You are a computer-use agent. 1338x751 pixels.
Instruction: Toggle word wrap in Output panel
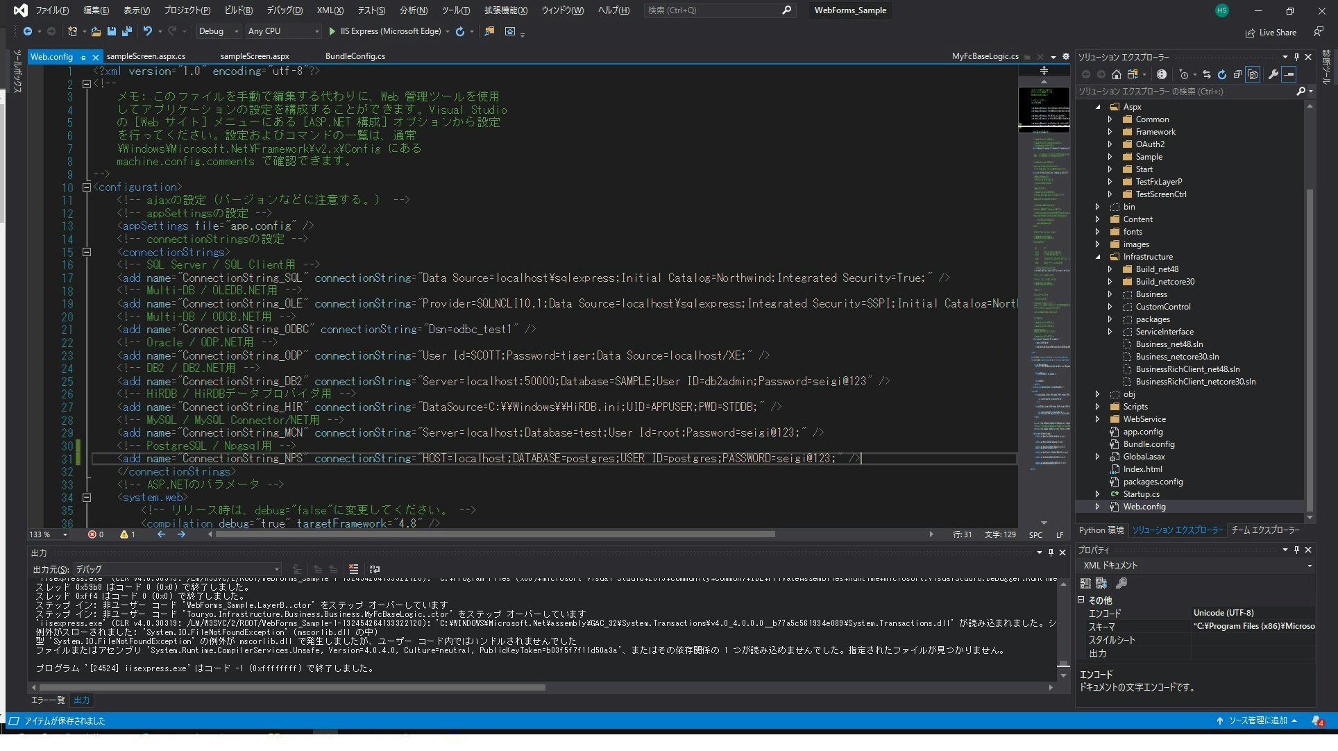(375, 569)
